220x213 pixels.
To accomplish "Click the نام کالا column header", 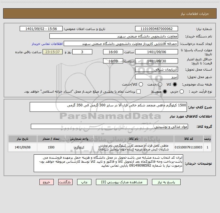I will [x=134, y=139].
